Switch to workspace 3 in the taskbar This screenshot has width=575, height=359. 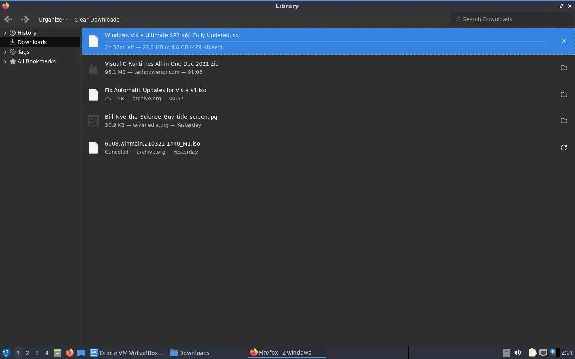pos(37,353)
